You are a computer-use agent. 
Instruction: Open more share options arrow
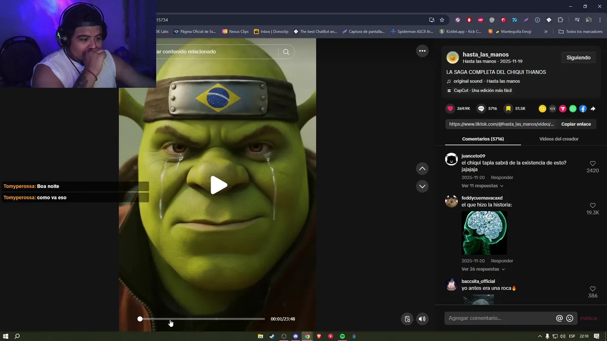click(593, 108)
